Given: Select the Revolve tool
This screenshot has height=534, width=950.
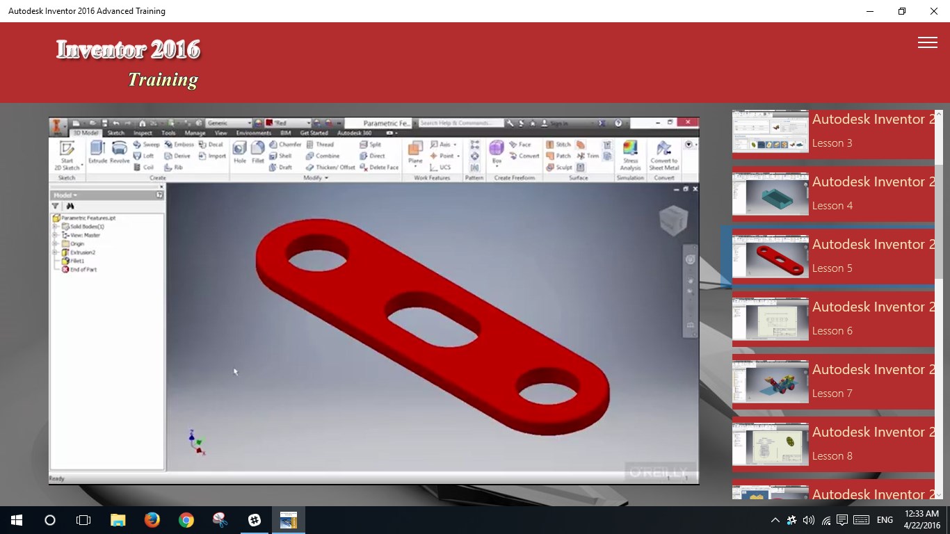Looking at the screenshot, I should point(118,149).
